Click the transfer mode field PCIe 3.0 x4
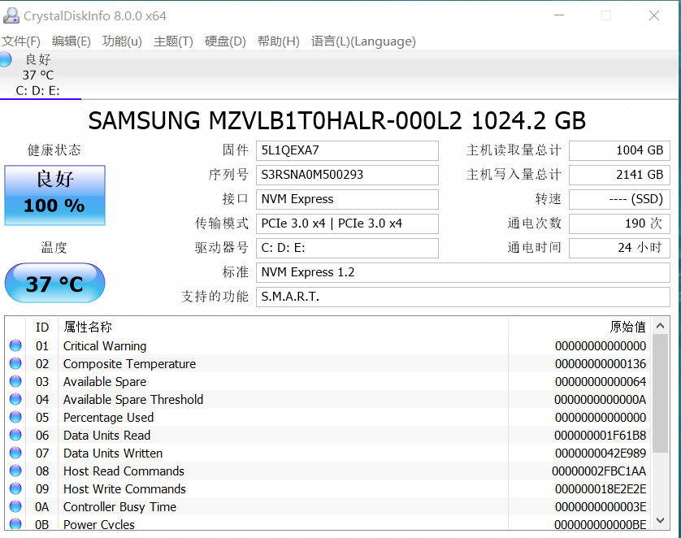681x538 pixels. pos(347,223)
